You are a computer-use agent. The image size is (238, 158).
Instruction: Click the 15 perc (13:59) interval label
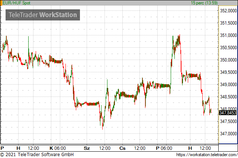(x=204, y=3)
